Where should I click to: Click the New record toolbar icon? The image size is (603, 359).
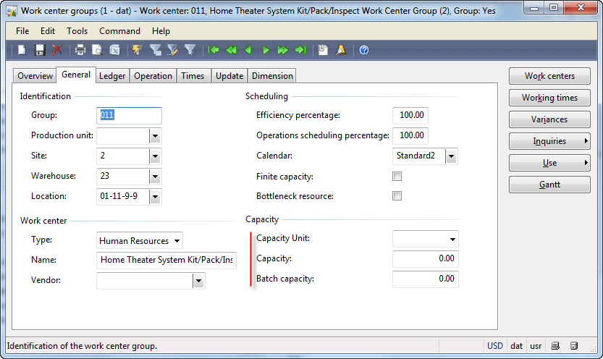pyautogui.click(x=22, y=50)
